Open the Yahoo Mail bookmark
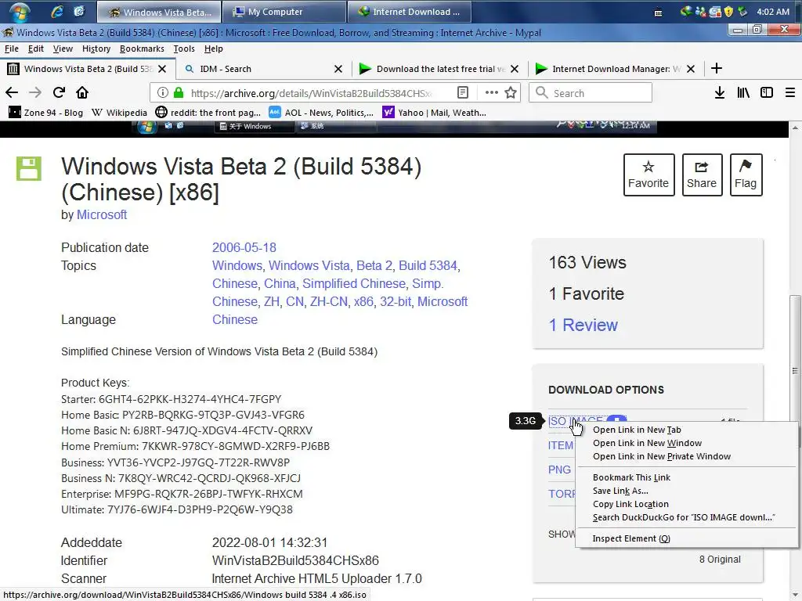 (x=434, y=113)
